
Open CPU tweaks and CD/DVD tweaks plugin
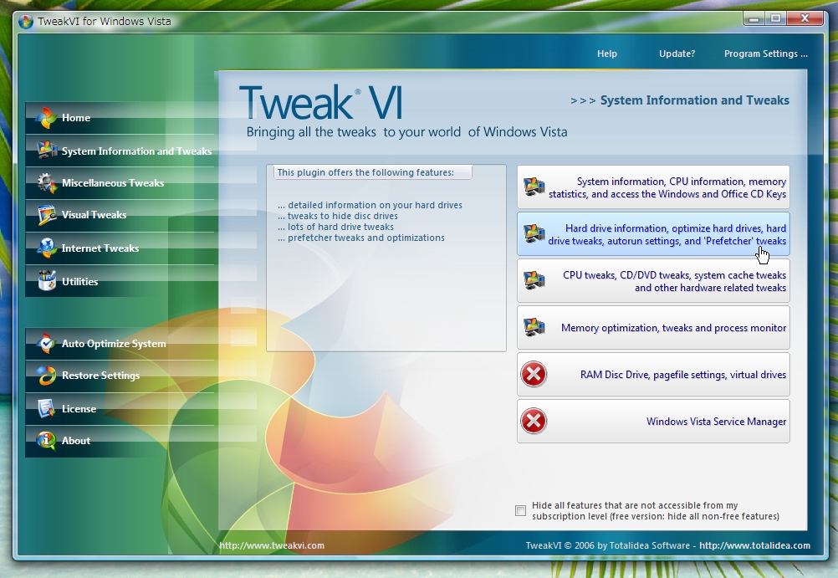[x=653, y=281]
